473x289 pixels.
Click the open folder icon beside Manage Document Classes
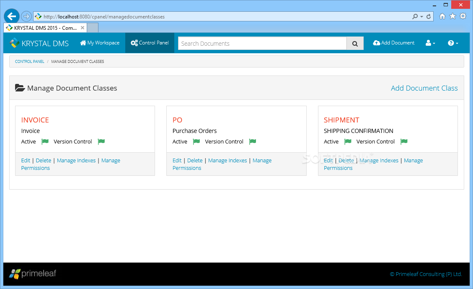pos(20,88)
